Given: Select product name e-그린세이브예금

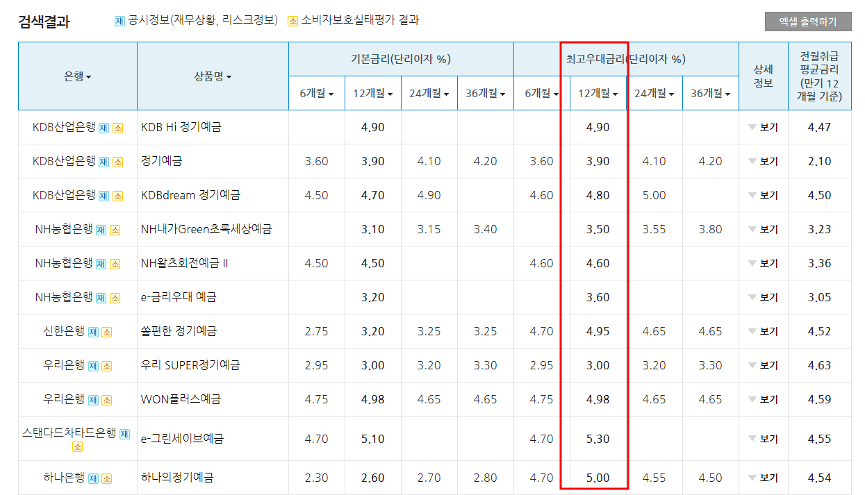Looking at the screenshot, I should pyautogui.click(x=182, y=439).
